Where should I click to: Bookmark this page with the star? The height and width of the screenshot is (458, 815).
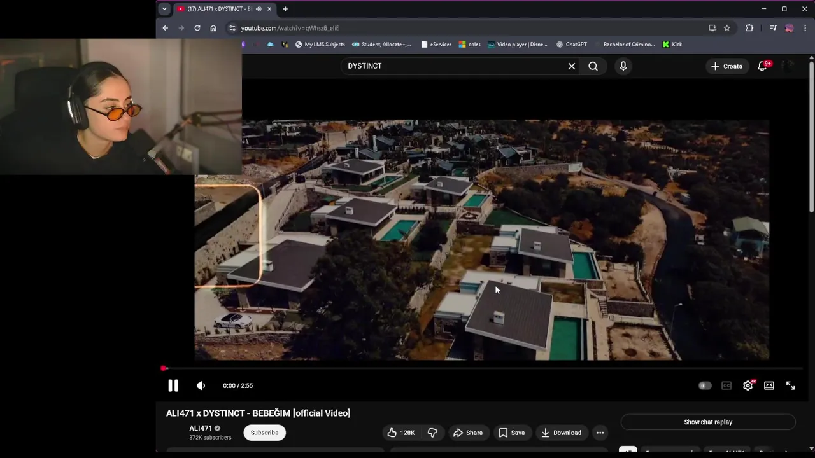[726, 28]
